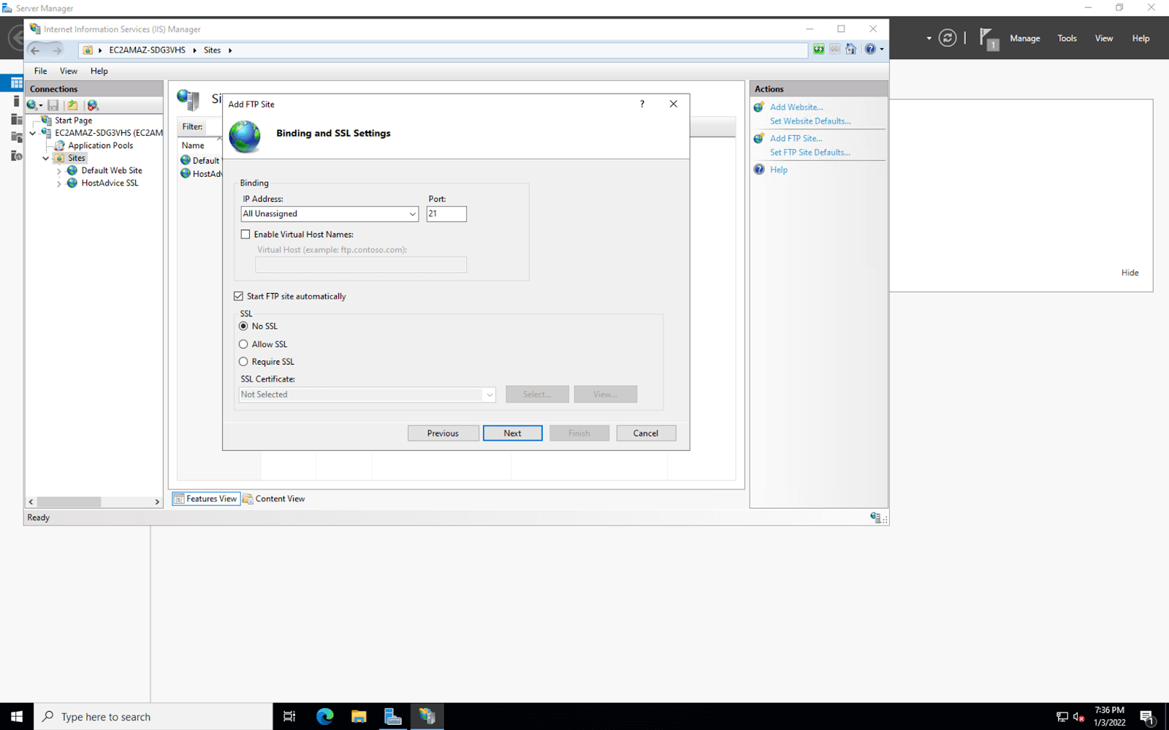
Task: Click the Home icon in IIS address bar
Action: [x=850, y=50]
